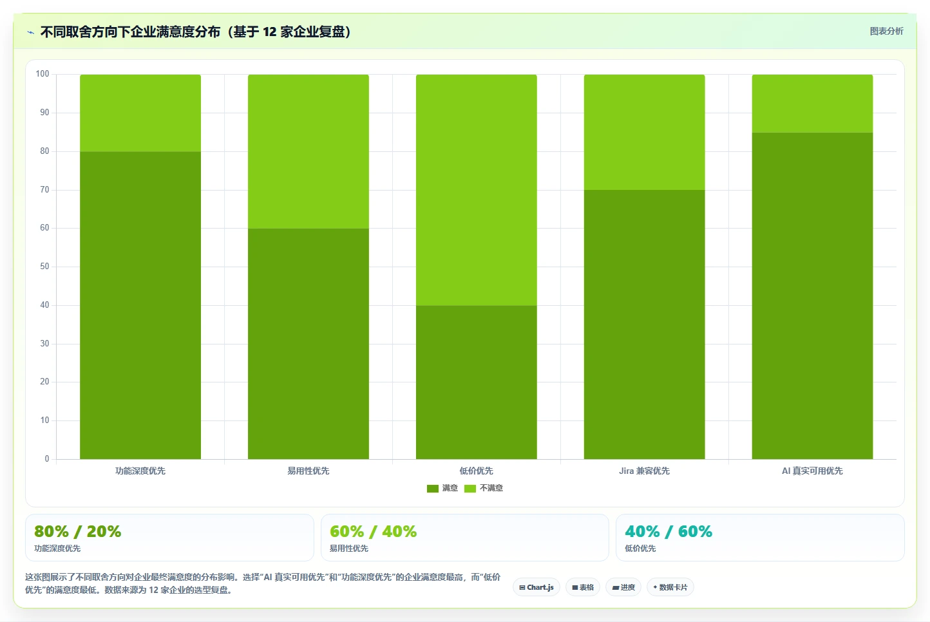Click the y-axis value 100
The image size is (930, 622).
click(x=43, y=74)
